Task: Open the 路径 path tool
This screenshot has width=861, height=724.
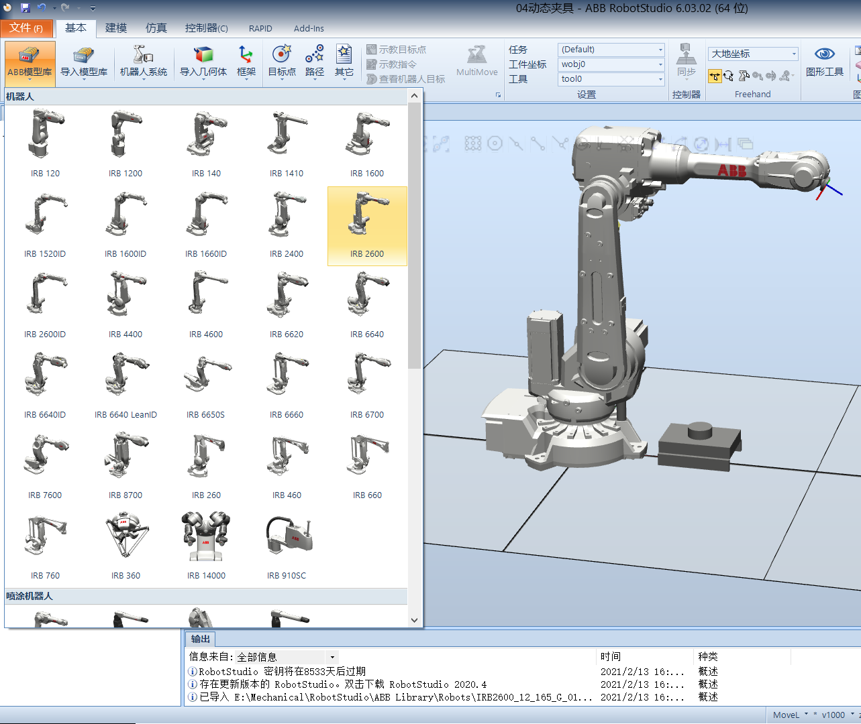Action: tap(315, 64)
